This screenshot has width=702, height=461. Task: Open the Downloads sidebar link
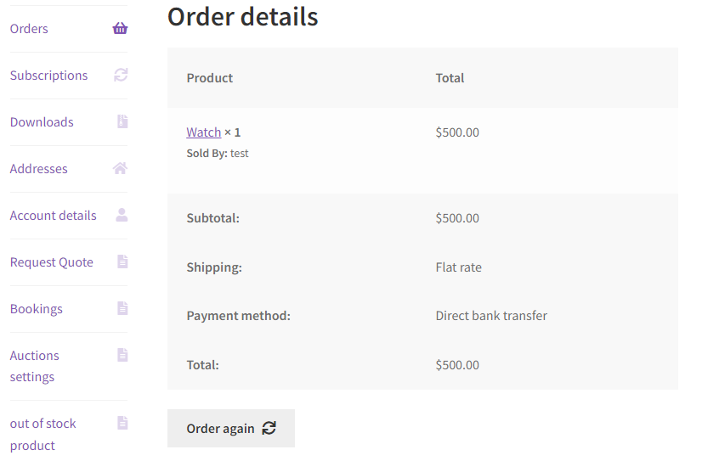coord(42,122)
